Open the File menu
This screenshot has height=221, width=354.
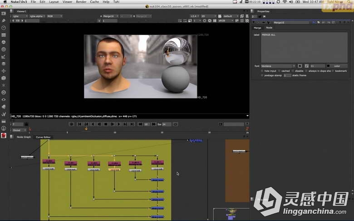click(33, 2)
